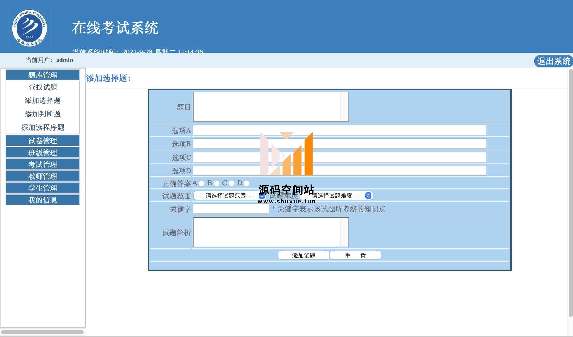The width and height of the screenshot is (573, 337).
Task: Click the 当前用户 admin label
Action: (x=49, y=60)
